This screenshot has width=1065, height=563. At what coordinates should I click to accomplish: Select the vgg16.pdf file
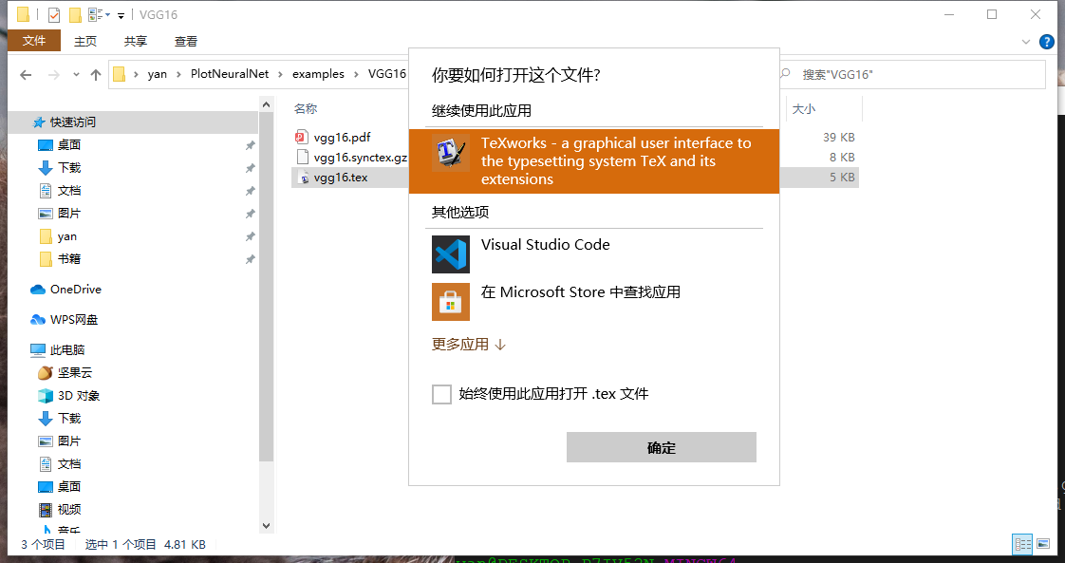point(343,137)
